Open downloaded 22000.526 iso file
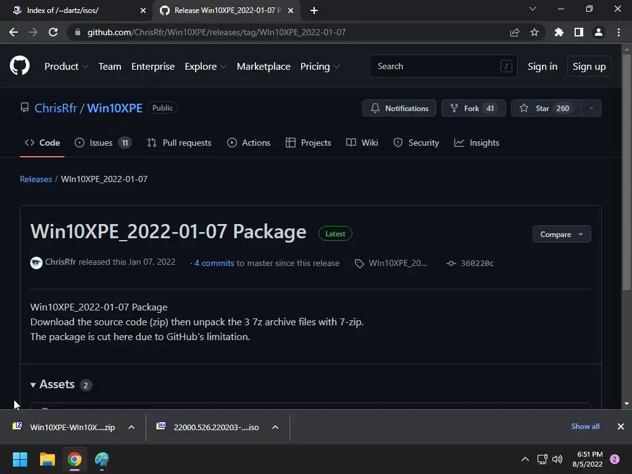The width and height of the screenshot is (632, 474). (x=209, y=427)
